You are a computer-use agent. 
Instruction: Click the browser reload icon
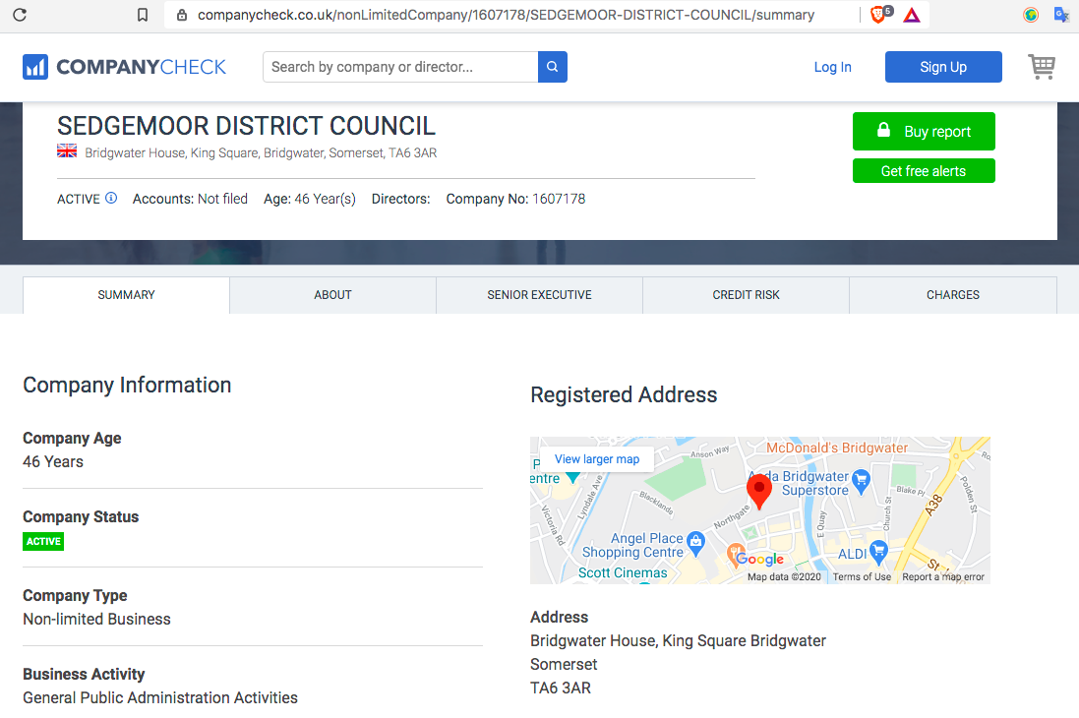(x=20, y=15)
